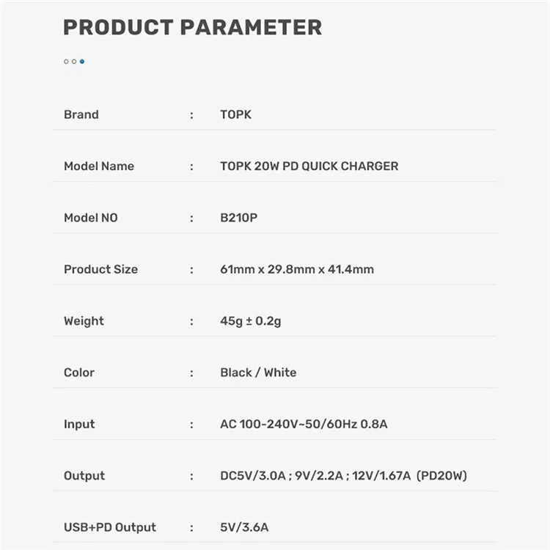Click the DC5V/3.0A output specification
This screenshot has width=550, height=550.
coord(343,476)
